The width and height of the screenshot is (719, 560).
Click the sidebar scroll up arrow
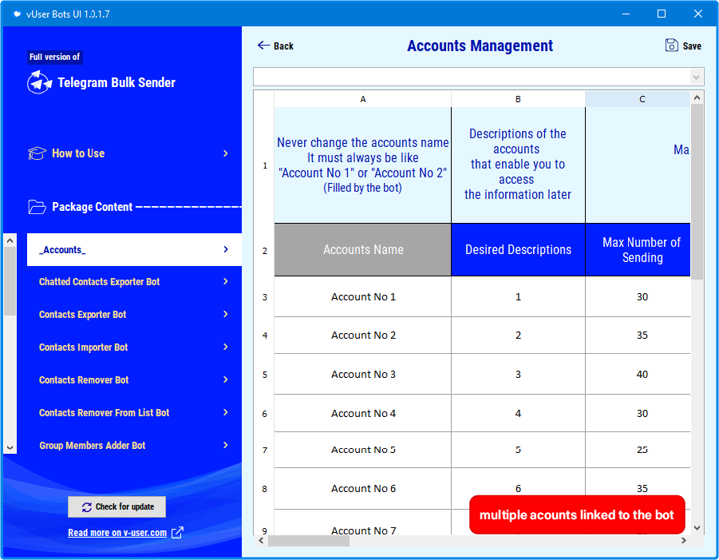pos(10,240)
